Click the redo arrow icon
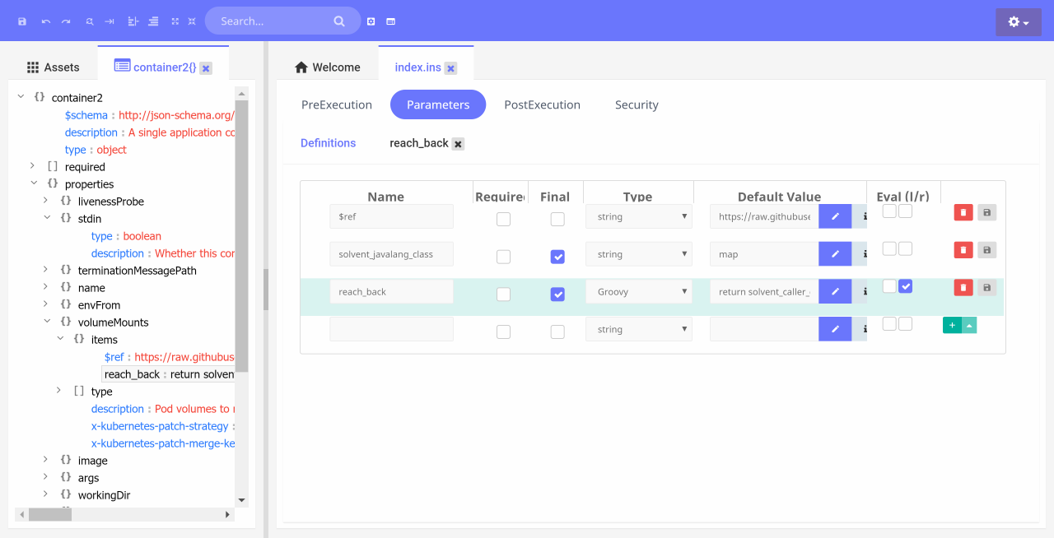The height and width of the screenshot is (538, 1054). tap(66, 21)
